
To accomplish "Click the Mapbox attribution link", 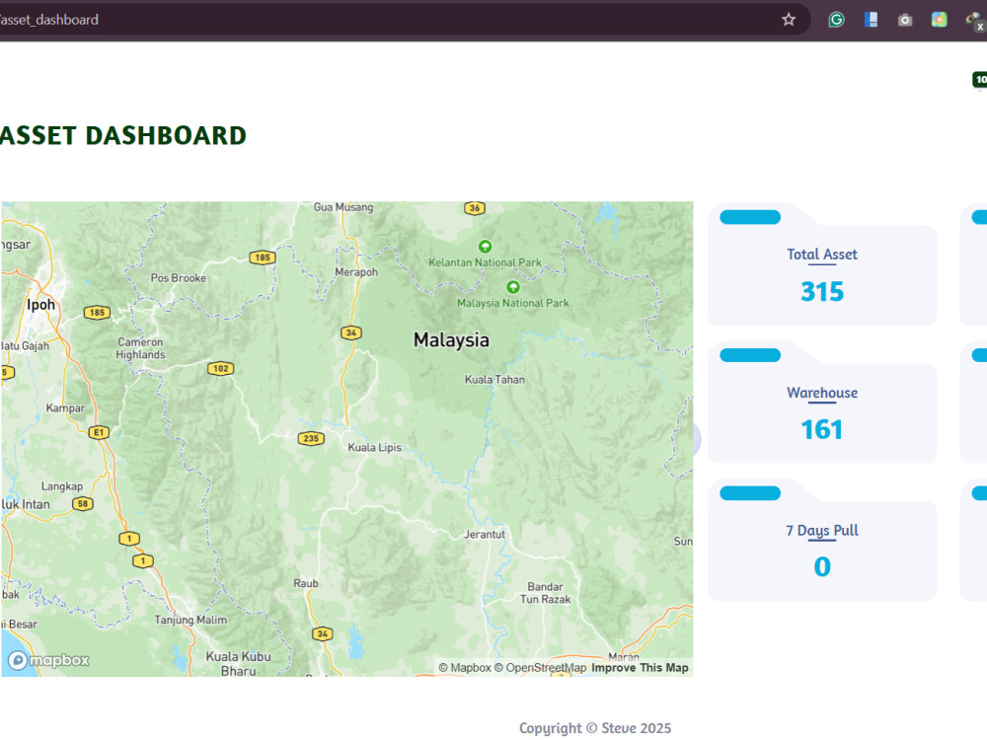I will click(465, 668).
